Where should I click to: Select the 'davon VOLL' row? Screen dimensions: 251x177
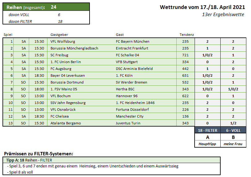[x=46, y=15]
